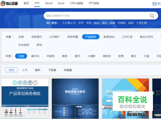Click hot search 工作汇报
The width and height of the screenshot is (161, 119).
141,23
